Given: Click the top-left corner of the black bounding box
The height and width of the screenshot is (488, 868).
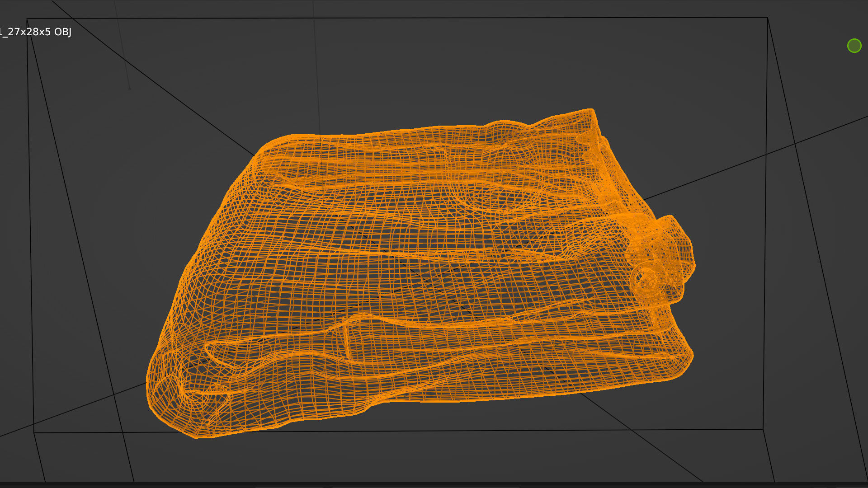Looking at the screenshot, I should click(27, 19).
